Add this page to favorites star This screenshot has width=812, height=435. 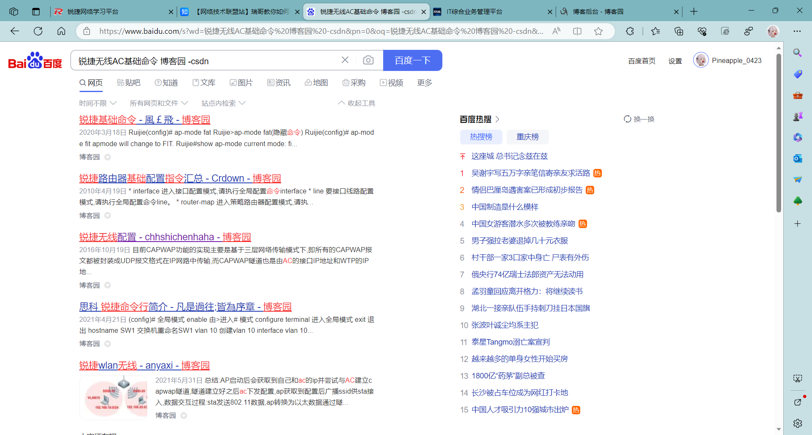click(x=598, y=31)
